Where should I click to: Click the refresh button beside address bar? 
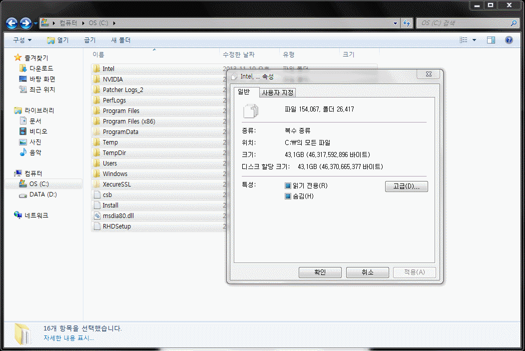click(x=407, y=23)
